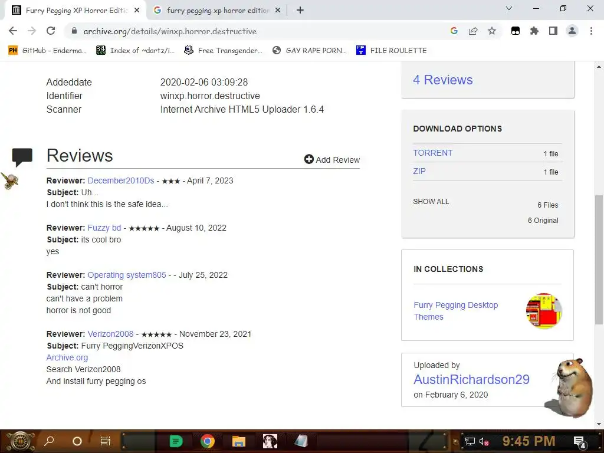
Task: Share this page using share icon
Action: pyautogui.click(x=473, y=31)
